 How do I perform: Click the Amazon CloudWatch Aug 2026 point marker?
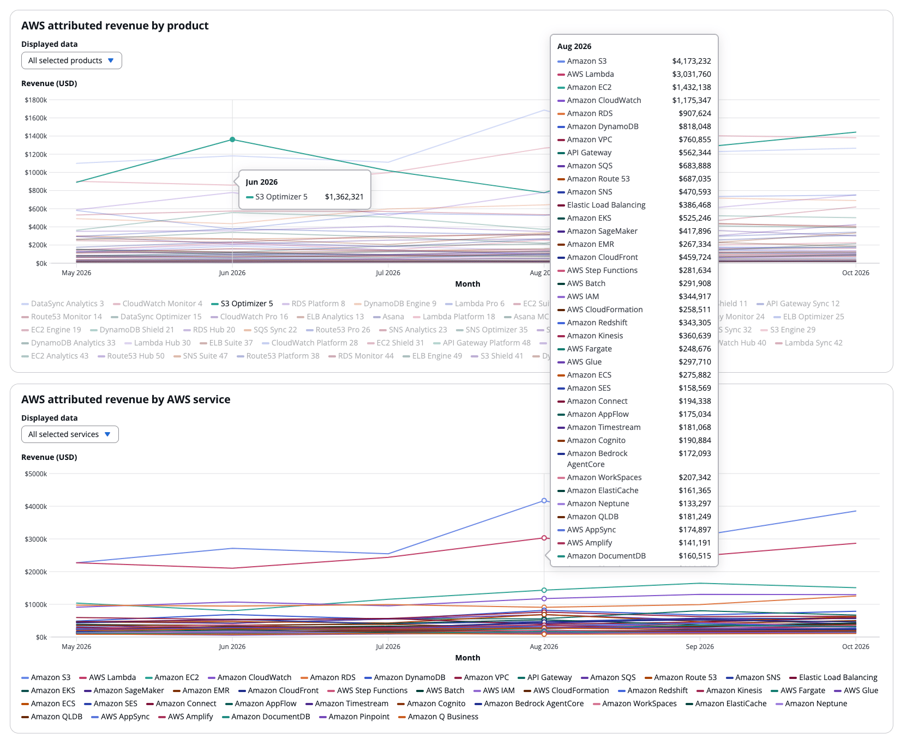[544, 598]
